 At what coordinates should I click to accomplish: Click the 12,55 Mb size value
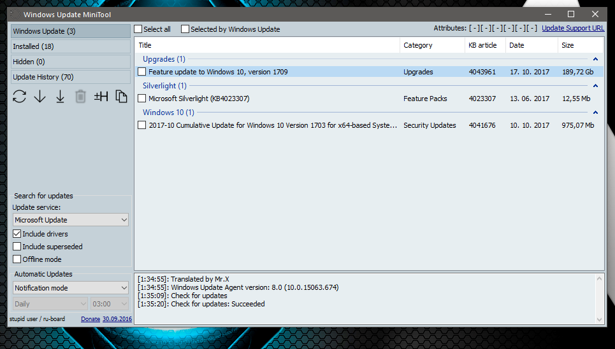tap(576, 99)
